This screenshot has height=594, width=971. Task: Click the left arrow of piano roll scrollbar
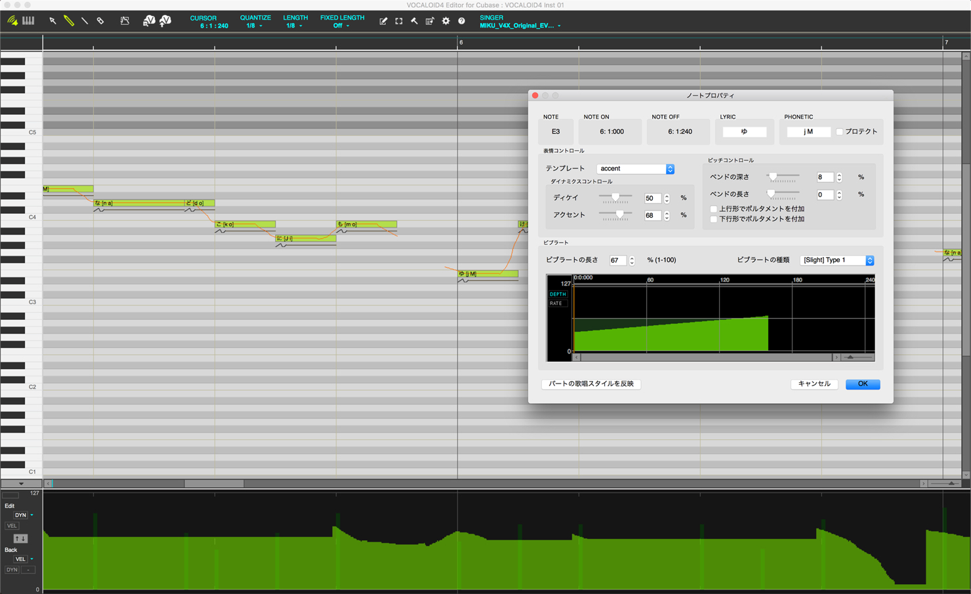tap(48, 484)
